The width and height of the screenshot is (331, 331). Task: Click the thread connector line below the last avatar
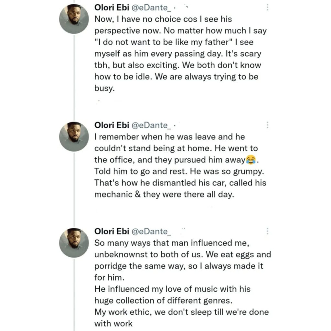pos(74,295)
